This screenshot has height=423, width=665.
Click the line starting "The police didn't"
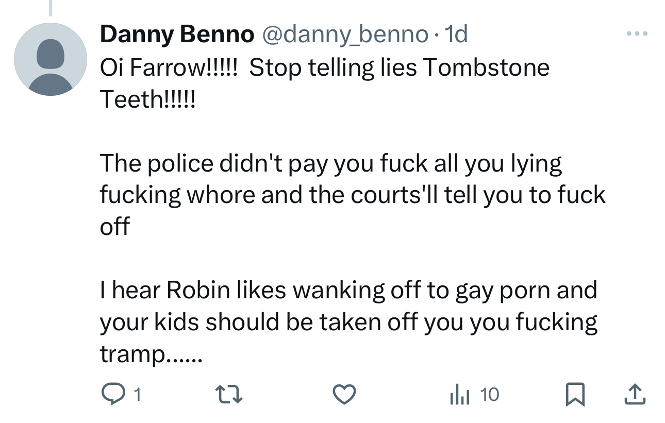pos(330,164)
